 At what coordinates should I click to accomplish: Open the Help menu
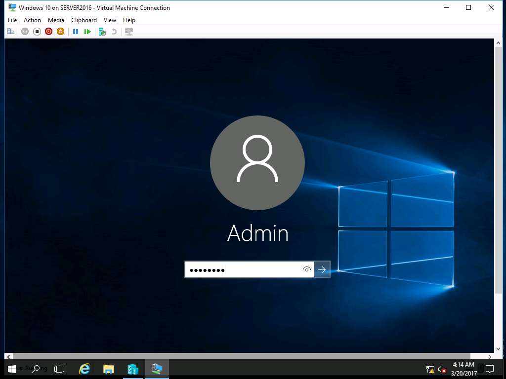tap(129, 20)
